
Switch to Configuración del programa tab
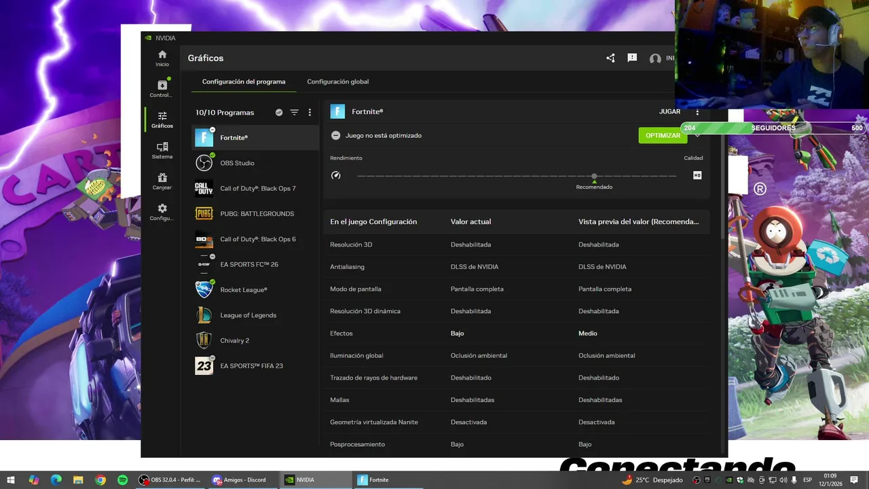[244, 81]
